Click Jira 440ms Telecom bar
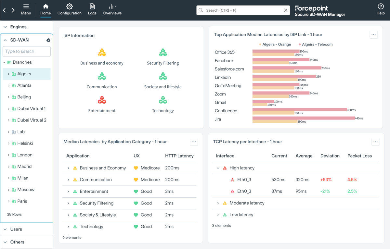This screenshot has width=390, height=249. [x=304, y=118]
